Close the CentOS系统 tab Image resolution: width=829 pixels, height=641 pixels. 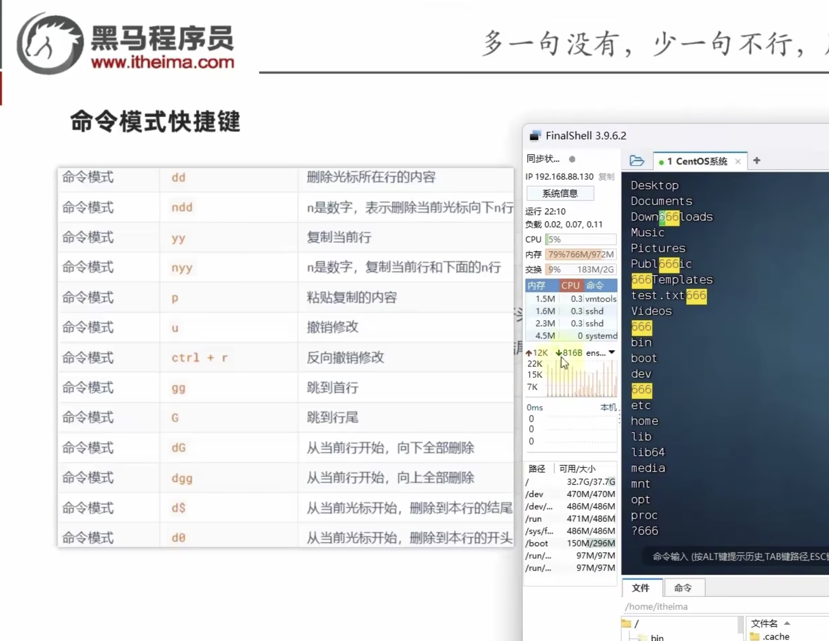tap(738, 162)
